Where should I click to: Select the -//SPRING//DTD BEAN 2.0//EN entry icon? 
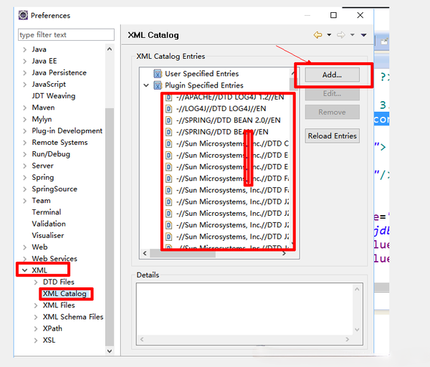(x=168, y=120)
